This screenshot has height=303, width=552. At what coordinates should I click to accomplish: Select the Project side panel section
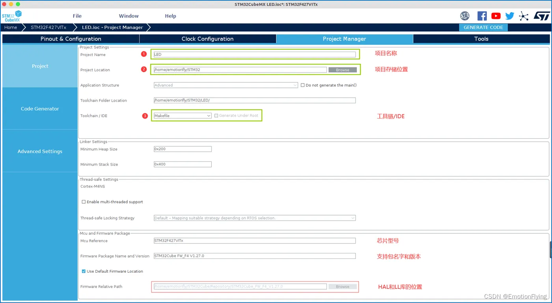40,66
